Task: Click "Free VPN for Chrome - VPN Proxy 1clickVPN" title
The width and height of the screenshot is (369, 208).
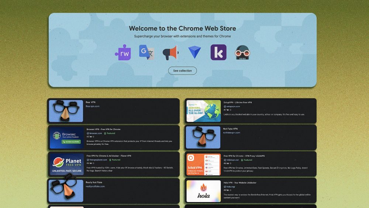Action: click(244, 156)
